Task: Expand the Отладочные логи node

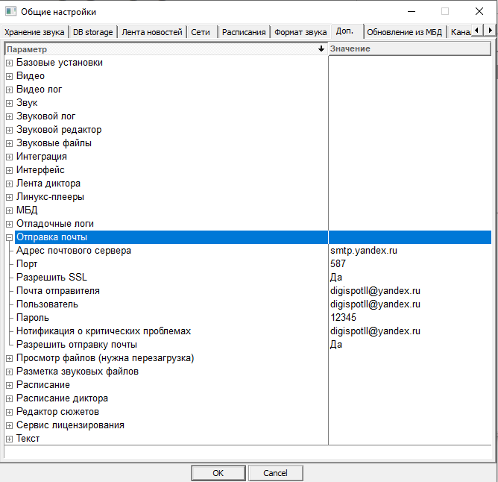Action: click(x=9, y=224)
